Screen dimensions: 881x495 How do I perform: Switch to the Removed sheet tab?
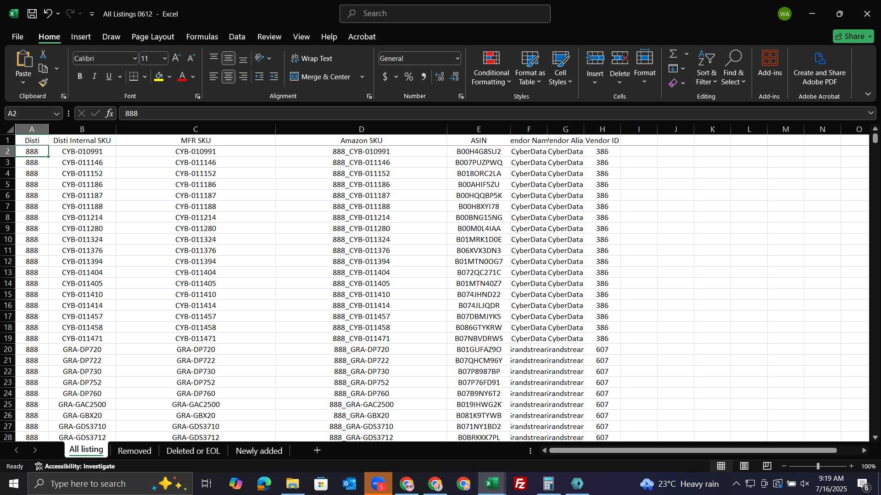pyautogui.click(x=134, y=451)
